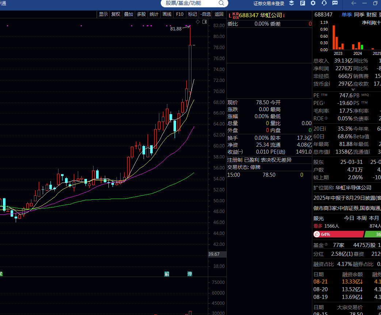The height and width of the screenshot is (315, 381).
Task: Click the 2025年中报于8月29日披露 notice
Action: 347,198
